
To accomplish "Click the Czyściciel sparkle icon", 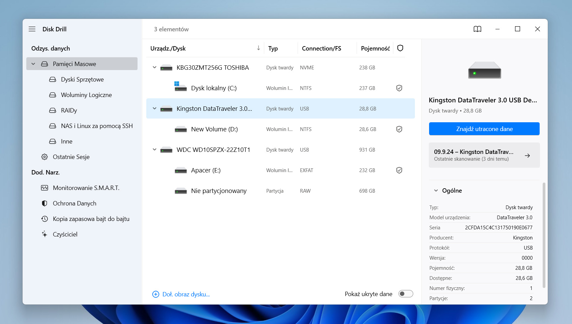I will (x=44, y=234).
